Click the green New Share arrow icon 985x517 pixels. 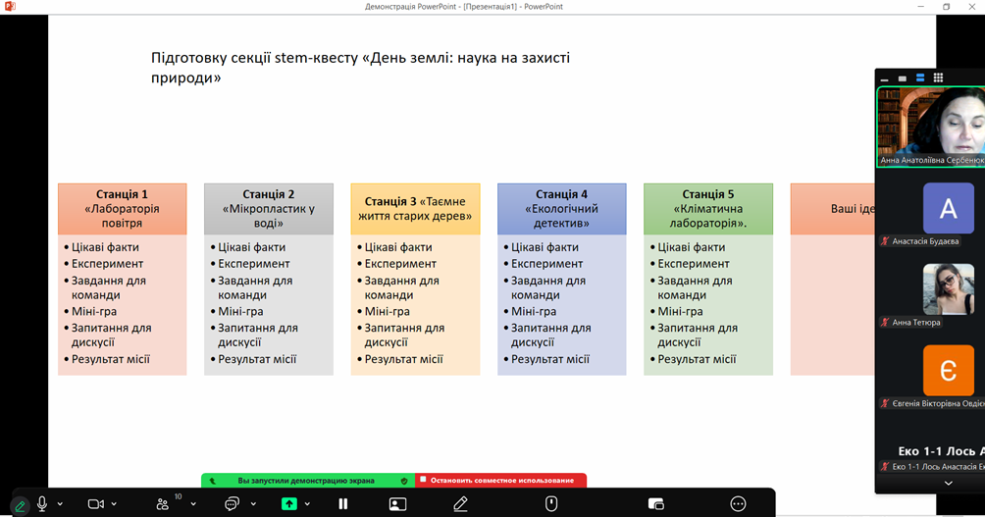pos(289,504)
